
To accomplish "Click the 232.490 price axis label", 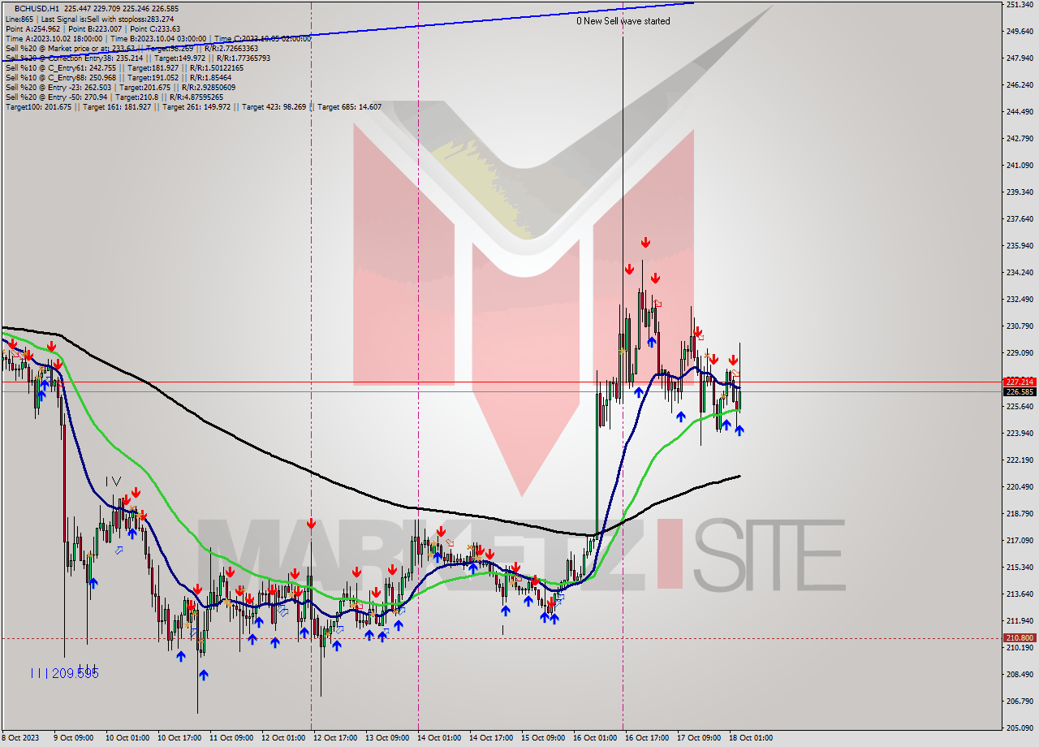I will click(1019, 300).
